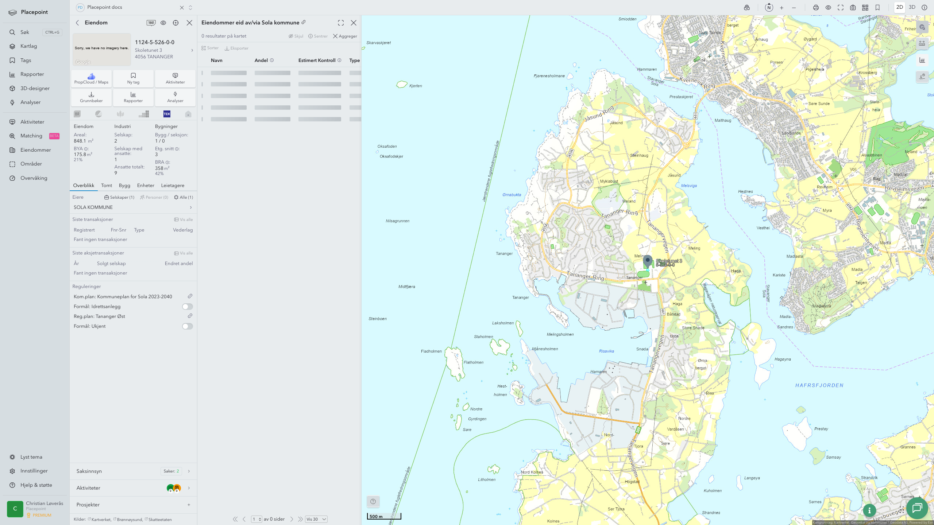Image resolution: width=934 pixels, height=525 pixels.
Task: Zoom in on the map
Action: click(x=781, y=8)
